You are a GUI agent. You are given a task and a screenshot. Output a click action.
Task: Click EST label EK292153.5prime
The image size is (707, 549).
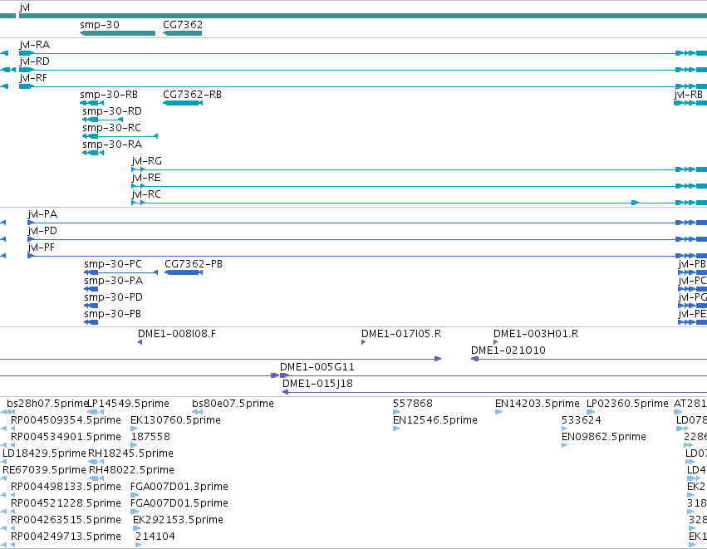point(178,520)
